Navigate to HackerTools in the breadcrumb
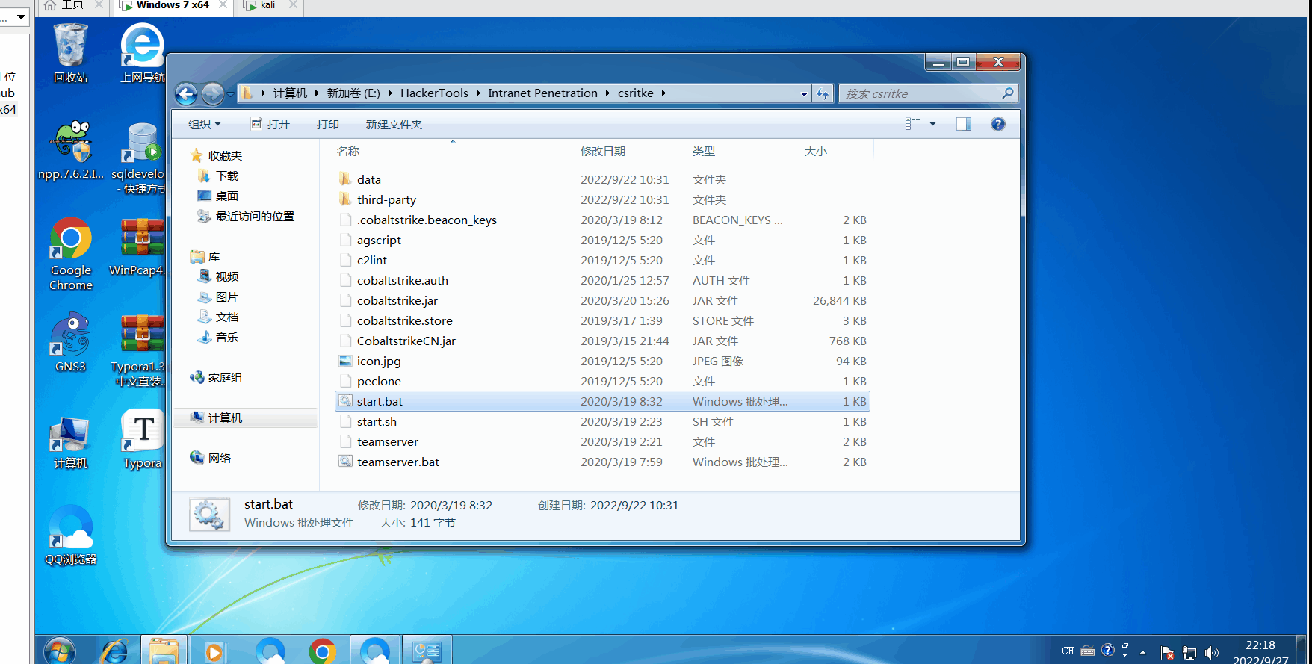The height and width of the screenshot is (664, 1312). [434, 93]
